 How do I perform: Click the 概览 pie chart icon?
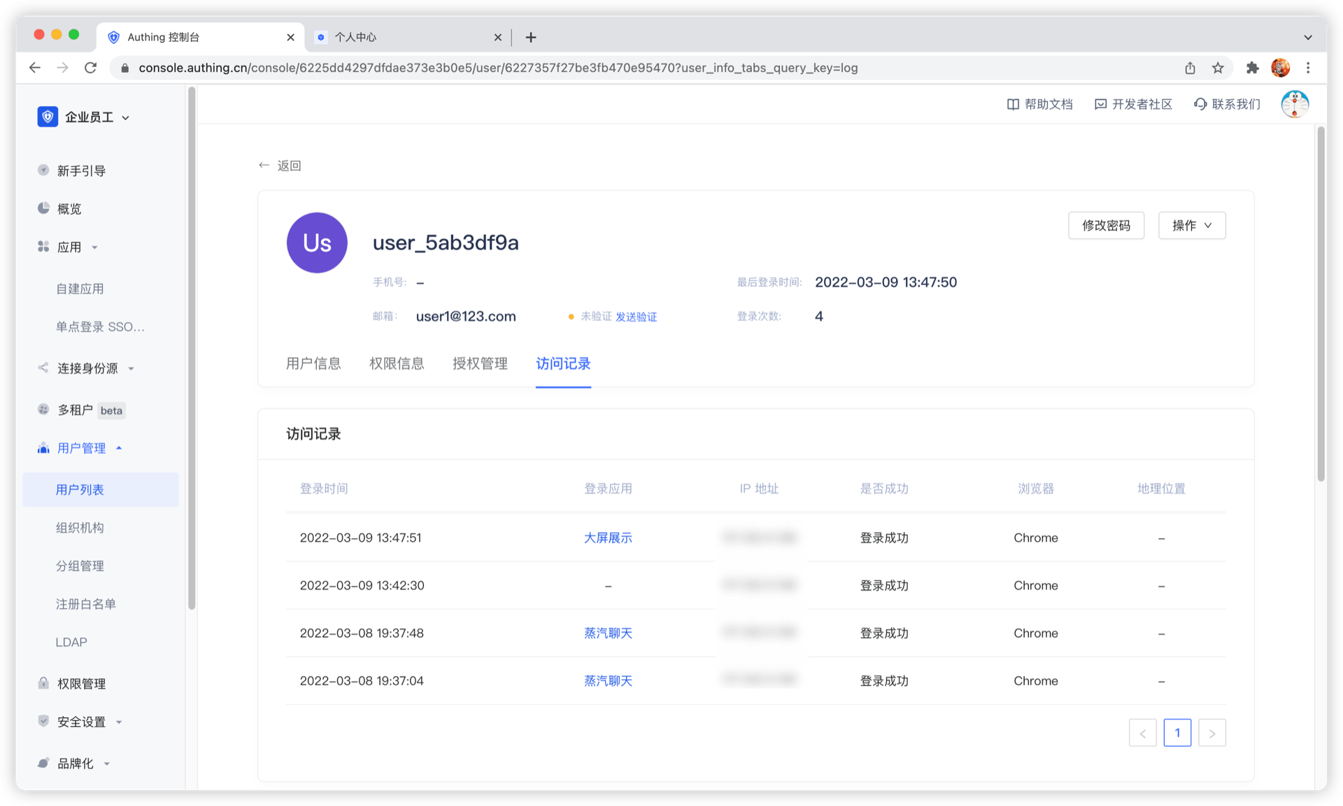(43, 208)
